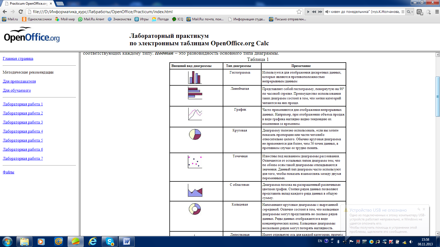Select the Practicum OpenOffice.org browser tab
This screenshot has height=247, width=440.
[28, 4]
